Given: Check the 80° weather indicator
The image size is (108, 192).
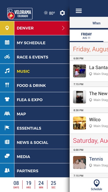Looking at the screenshot, I should click(x=49, y=13).
